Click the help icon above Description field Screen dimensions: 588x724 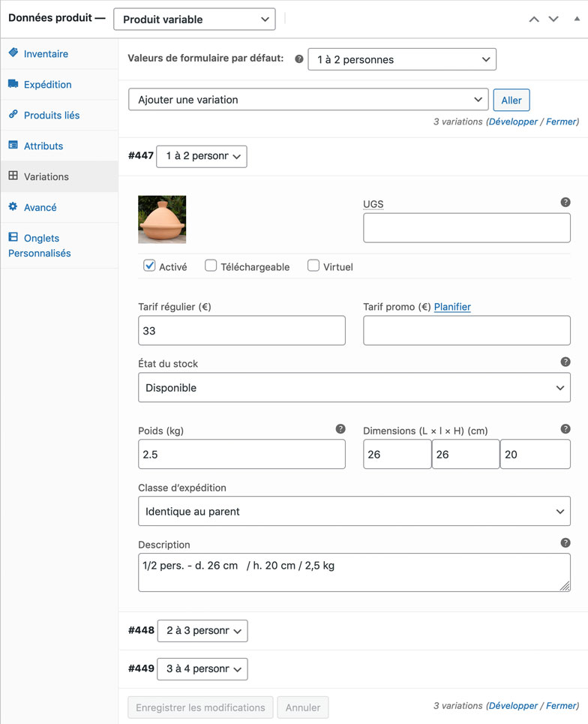tap(565, 543)
